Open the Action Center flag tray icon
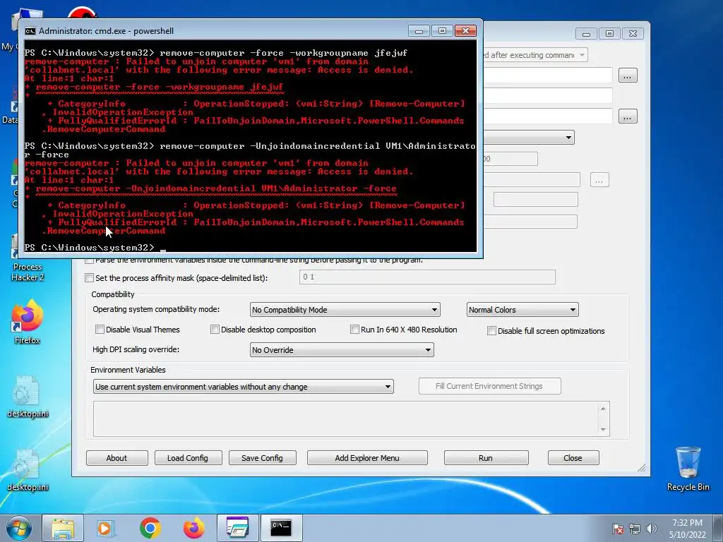 [617, 529]
